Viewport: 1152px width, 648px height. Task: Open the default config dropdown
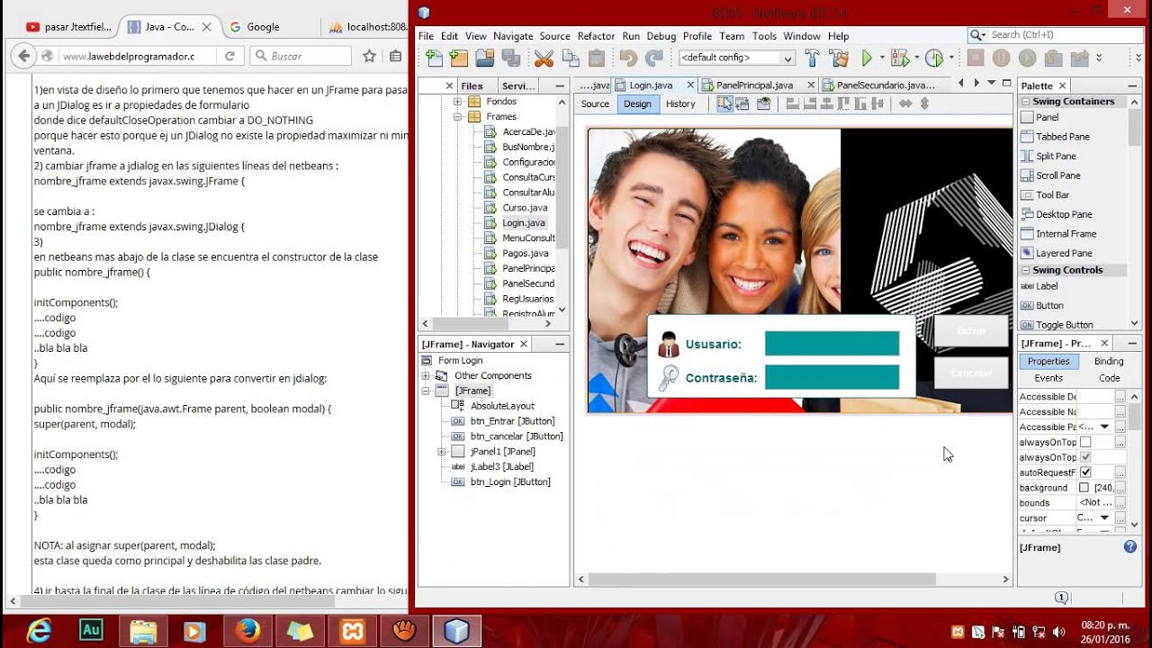(x=736, y=58)
